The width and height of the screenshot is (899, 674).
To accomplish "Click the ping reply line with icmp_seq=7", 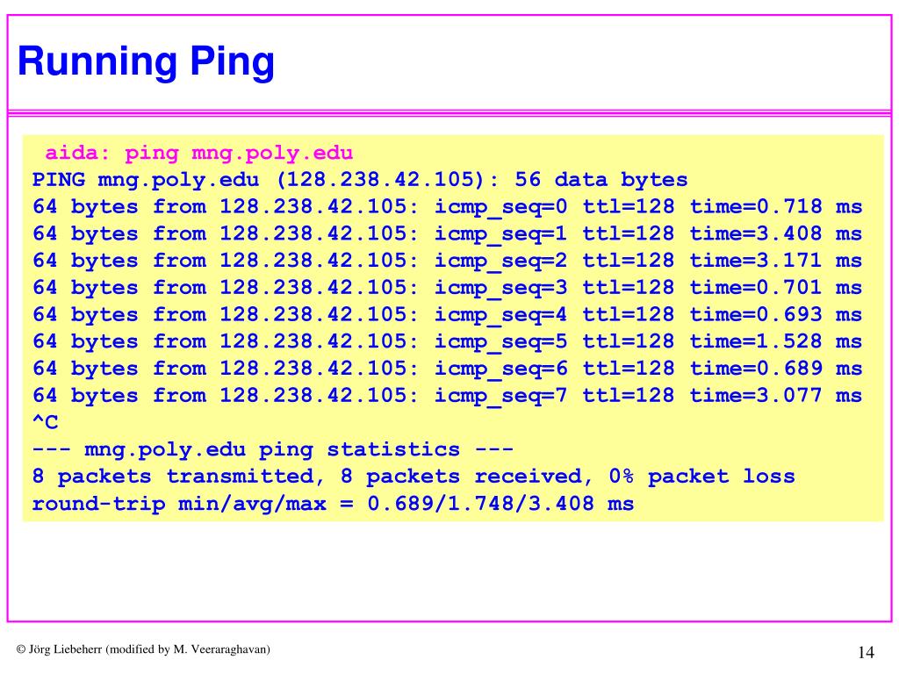I will pos(447,396).
